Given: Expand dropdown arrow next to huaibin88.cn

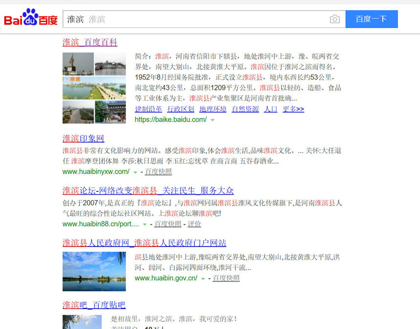Looking at the screenshot, I should 145,225.
